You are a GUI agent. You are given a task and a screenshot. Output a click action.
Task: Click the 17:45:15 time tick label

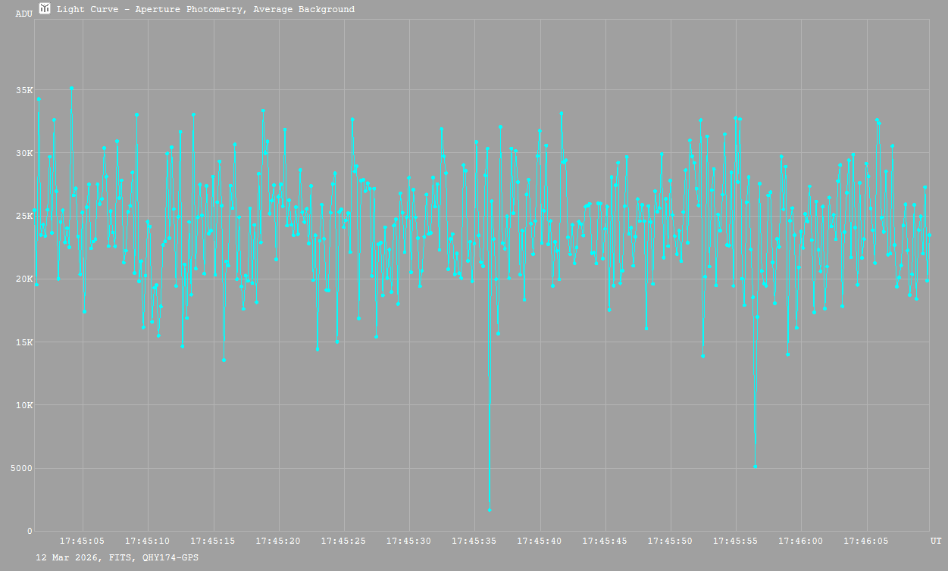pos(214,541)
